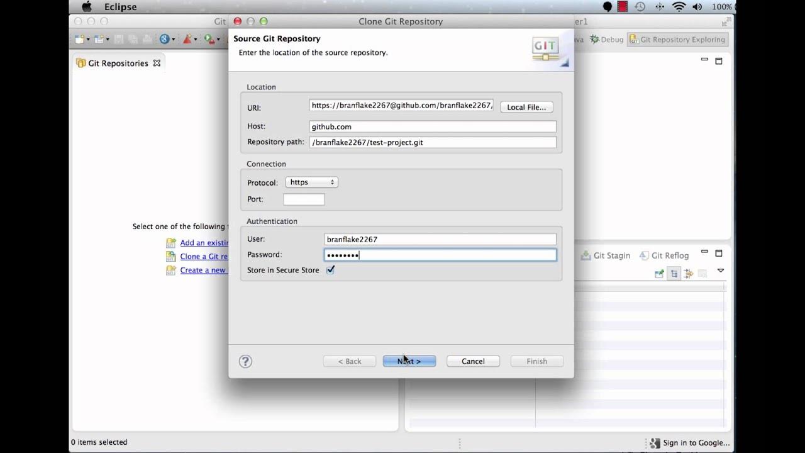
Task: Click the Google services toolbar icon
Action: 164,39
